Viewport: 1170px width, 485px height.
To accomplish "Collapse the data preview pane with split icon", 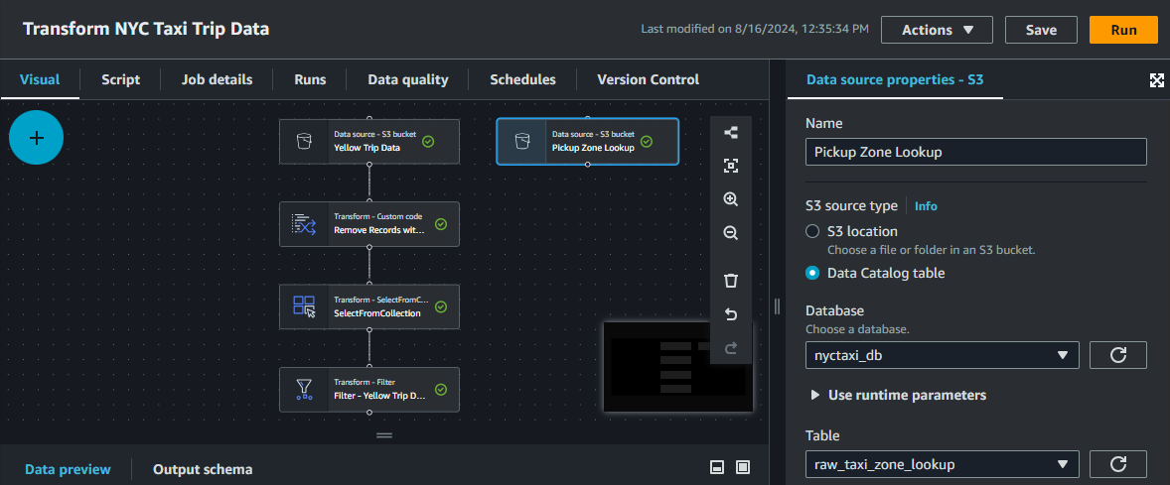I will coord(716,467).
